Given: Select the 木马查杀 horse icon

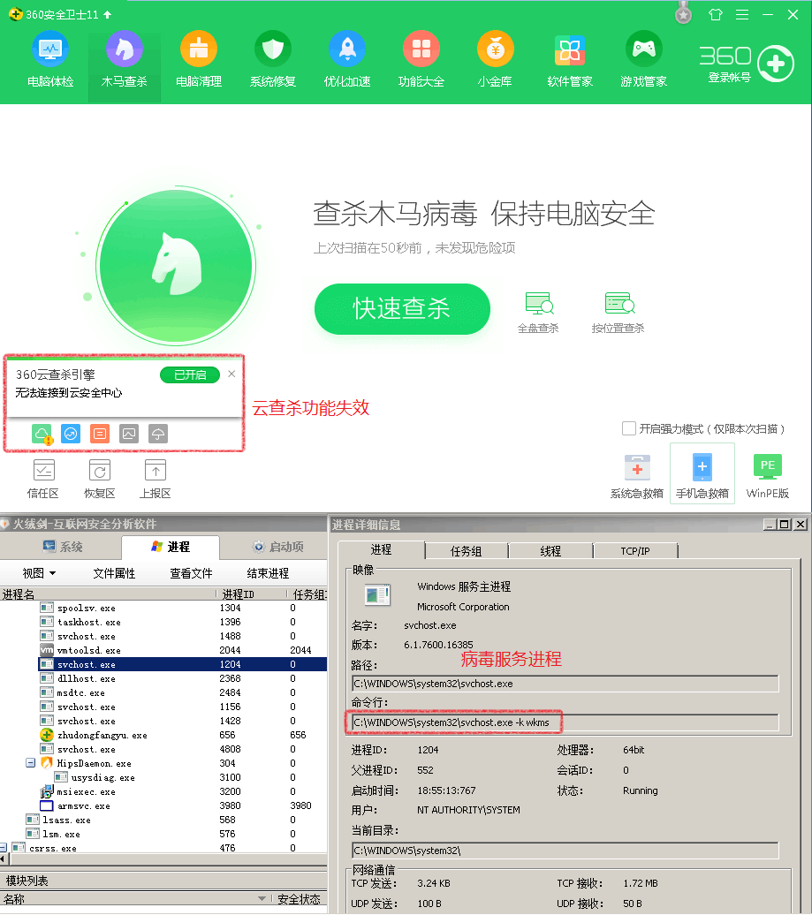Looking at the screenshot, I should [125, 49].
